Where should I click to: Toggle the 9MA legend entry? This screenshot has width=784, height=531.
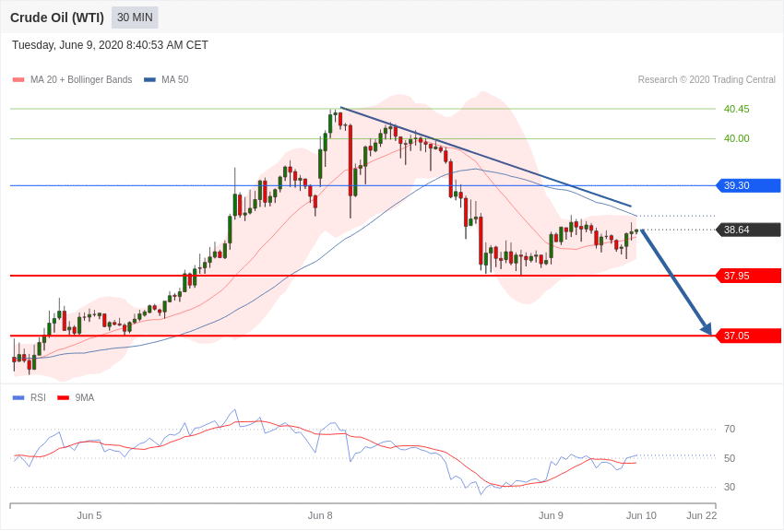[x=76, y=397]
